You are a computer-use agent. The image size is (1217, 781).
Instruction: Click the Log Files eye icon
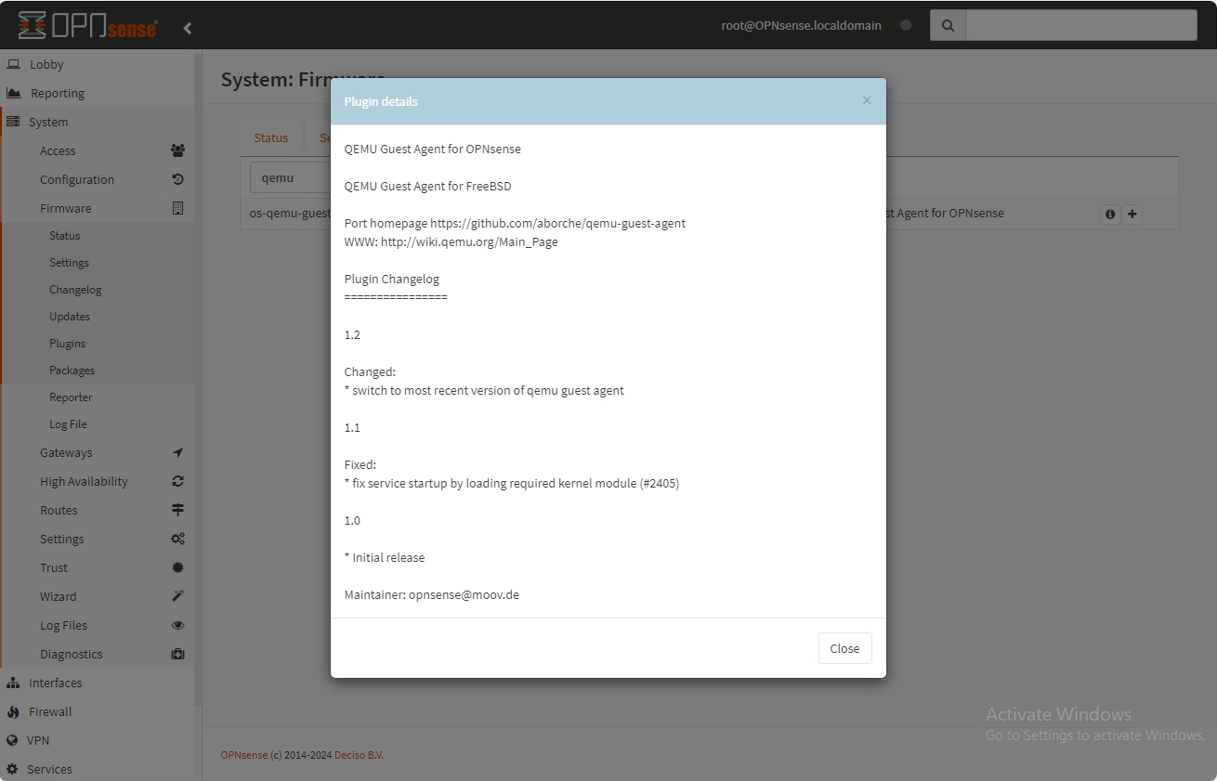tap(177, 625)
